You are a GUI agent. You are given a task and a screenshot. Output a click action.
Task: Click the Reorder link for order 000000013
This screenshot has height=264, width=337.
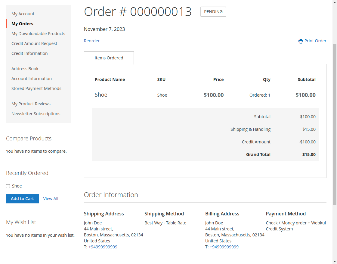coord(92,40)
